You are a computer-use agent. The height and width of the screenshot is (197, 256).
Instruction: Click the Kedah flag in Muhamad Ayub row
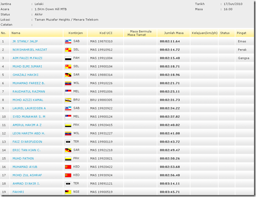pyautogui.click(x=68, y=167)
